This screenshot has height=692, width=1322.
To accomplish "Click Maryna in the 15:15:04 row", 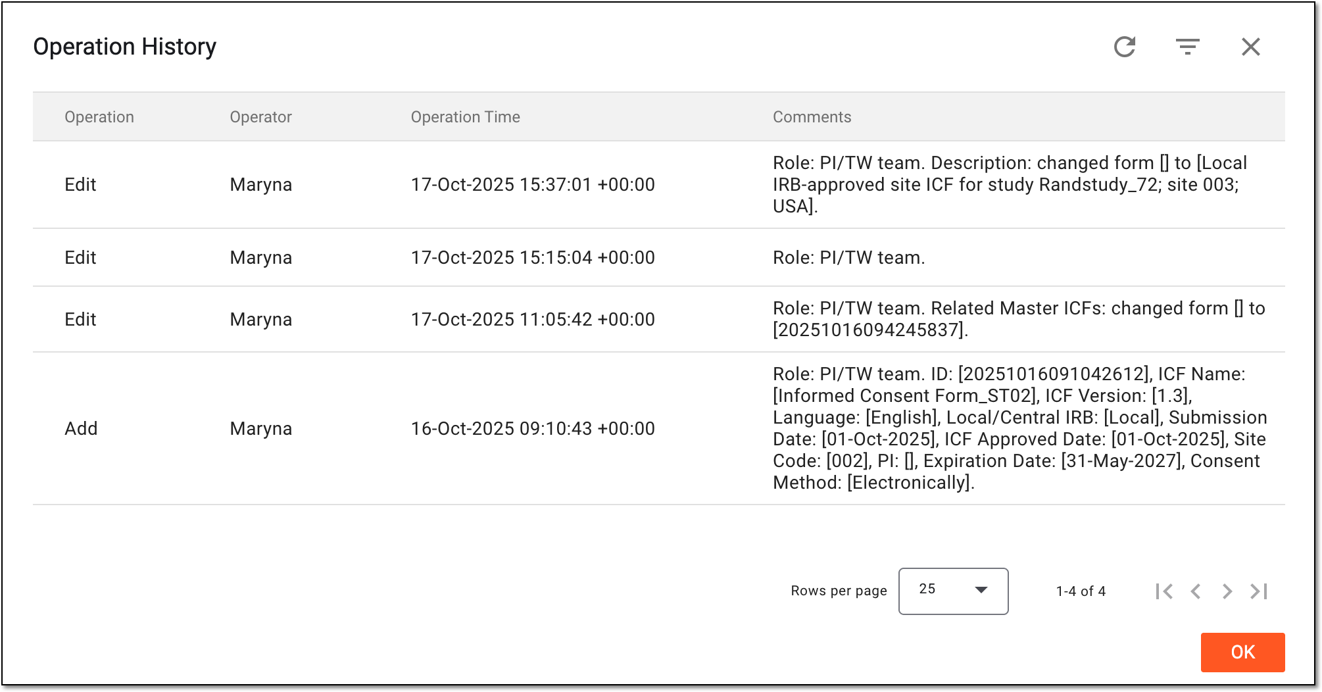I will [x=261, y=258].
